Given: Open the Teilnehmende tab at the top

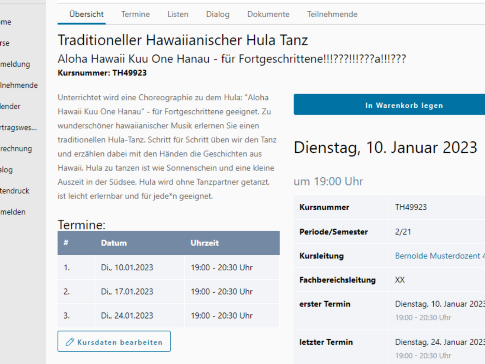Looking at the screenshot, I should click(332, 14).
